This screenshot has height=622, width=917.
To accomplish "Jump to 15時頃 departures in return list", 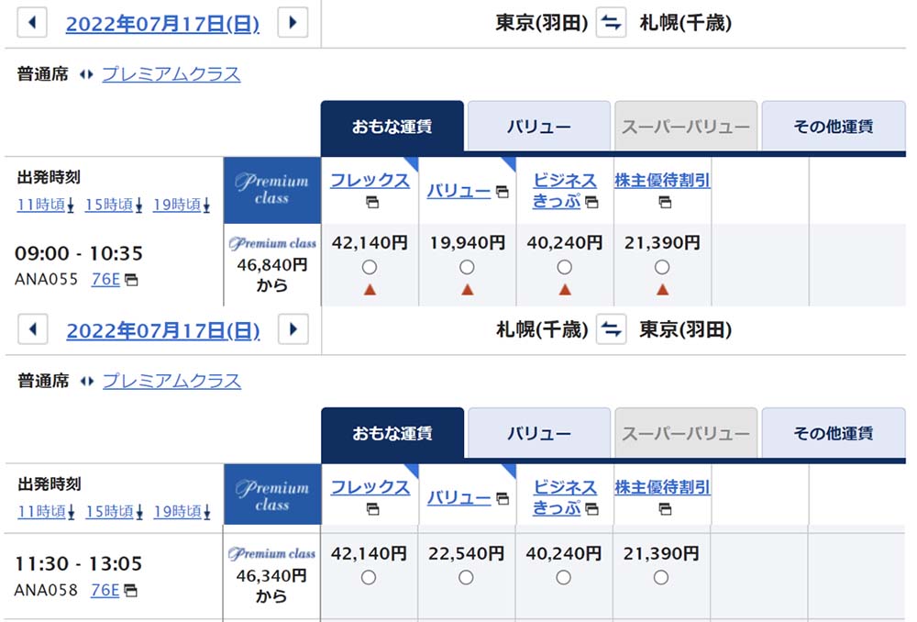I will pos(115,511).
